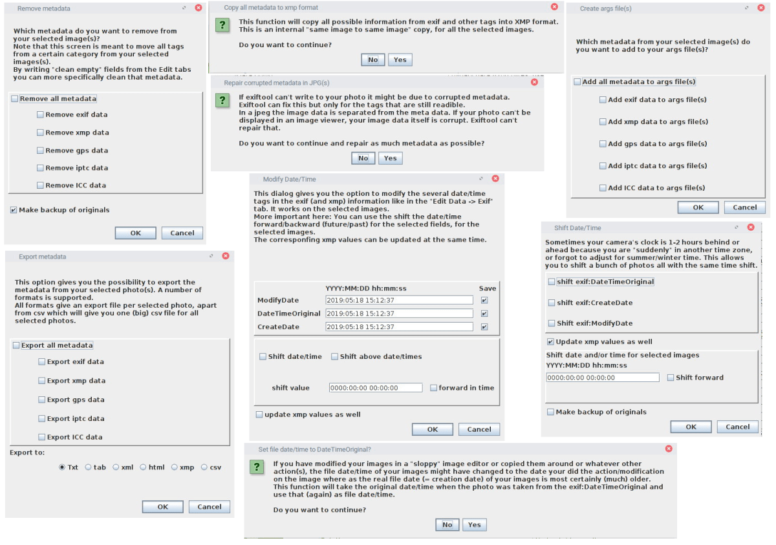The width and height of the screenshot is (776, 545).
Task: Click Yes in Repair corrupted metadata dialog
Action: [390, 158]
